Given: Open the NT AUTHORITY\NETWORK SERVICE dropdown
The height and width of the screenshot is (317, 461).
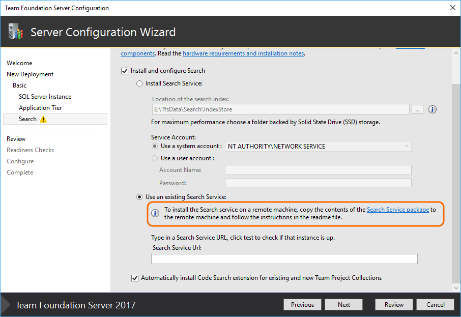Looking at the screenshot, I should (x=318, y=147).
